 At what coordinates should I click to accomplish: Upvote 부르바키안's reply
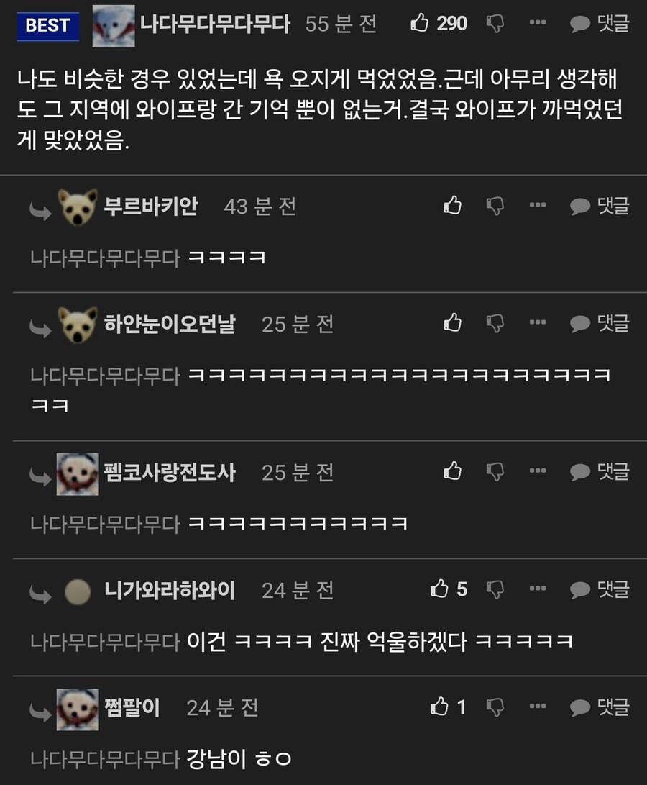452,205
